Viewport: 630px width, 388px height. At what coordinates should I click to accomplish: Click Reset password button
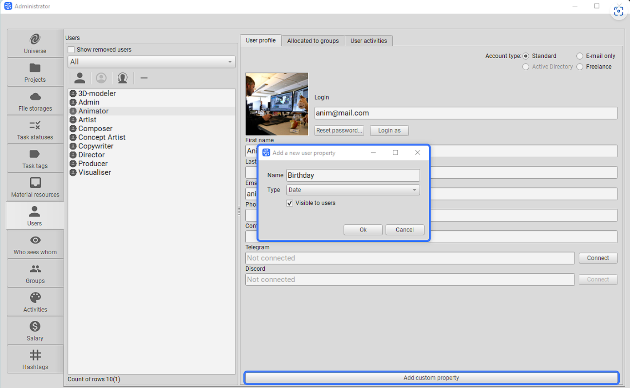pyautogui.click(x=339, y=131)
